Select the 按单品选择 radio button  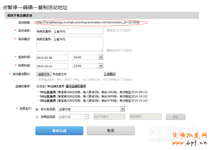click(x=37, y=117)
